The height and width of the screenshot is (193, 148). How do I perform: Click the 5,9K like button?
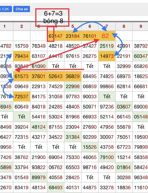(x=5, y=9)
